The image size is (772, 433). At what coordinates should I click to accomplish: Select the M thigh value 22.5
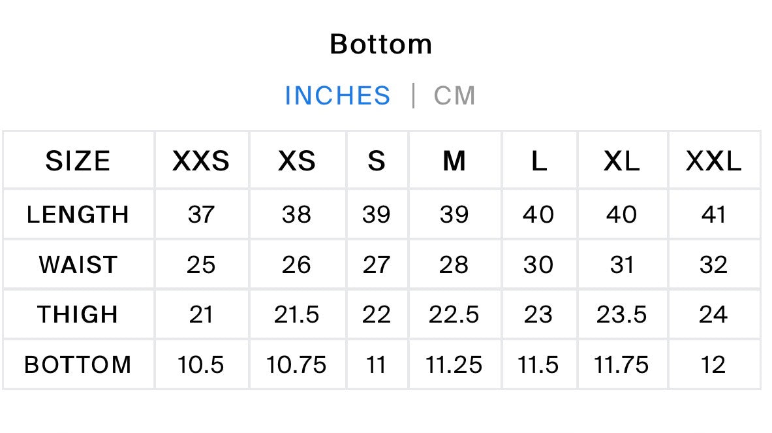(x=454, y=315)
